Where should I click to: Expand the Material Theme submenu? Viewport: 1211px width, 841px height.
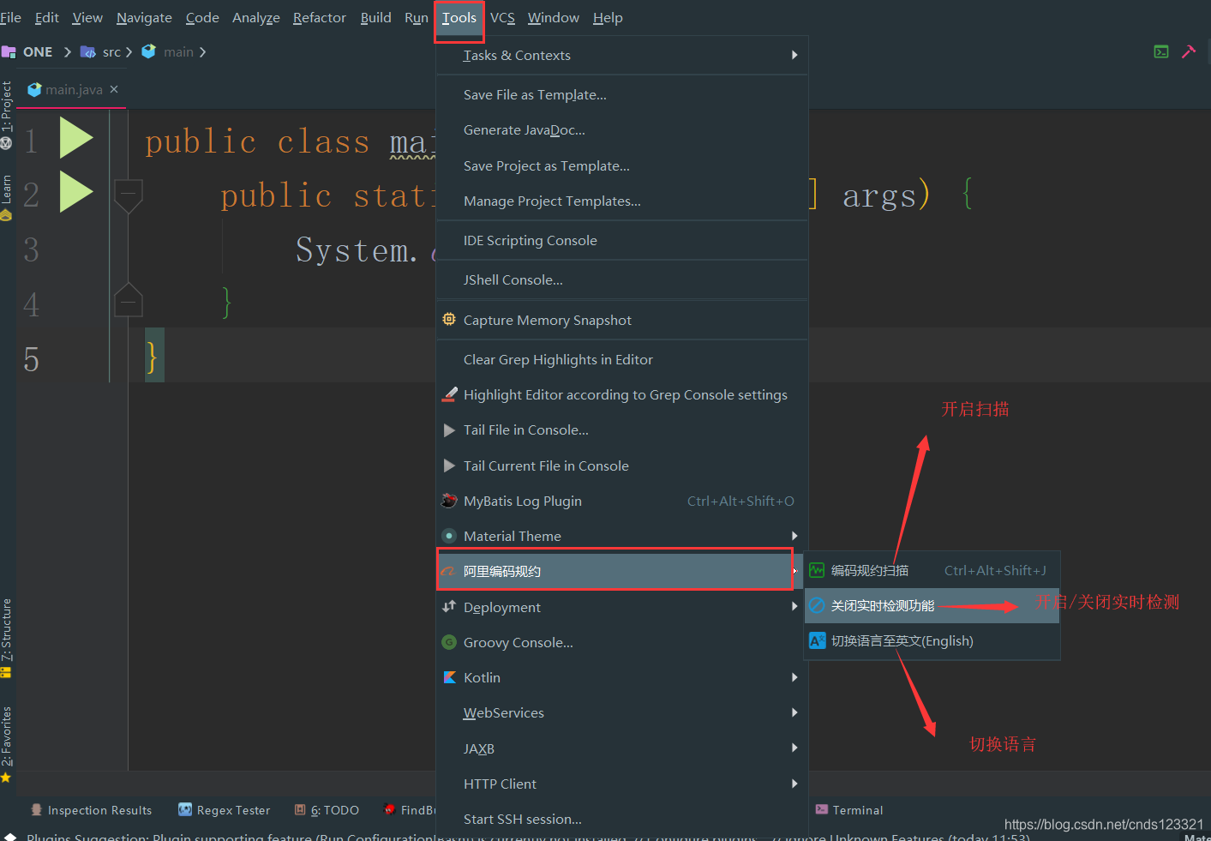[x=622, y=536]
